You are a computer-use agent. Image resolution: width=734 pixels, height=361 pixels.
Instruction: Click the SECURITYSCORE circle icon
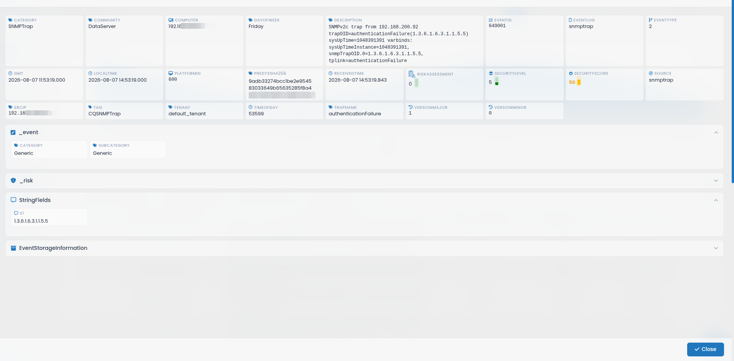click(x=571, y=74)
